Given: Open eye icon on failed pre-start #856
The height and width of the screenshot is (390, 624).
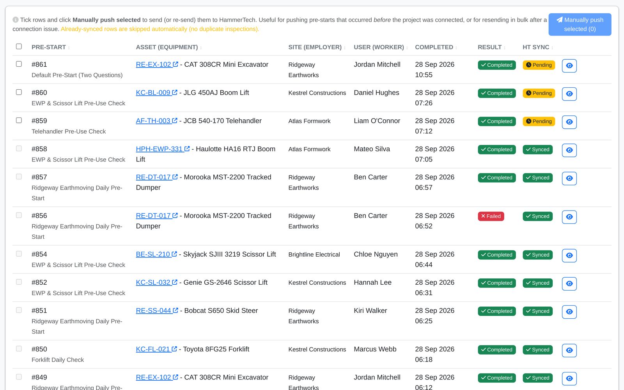Looking at the screenshot, I should (x=569, y=216).
